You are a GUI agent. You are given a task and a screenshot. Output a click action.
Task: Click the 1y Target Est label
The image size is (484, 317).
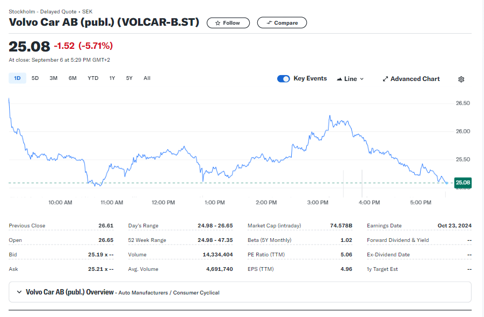click(x=382, y=269)
